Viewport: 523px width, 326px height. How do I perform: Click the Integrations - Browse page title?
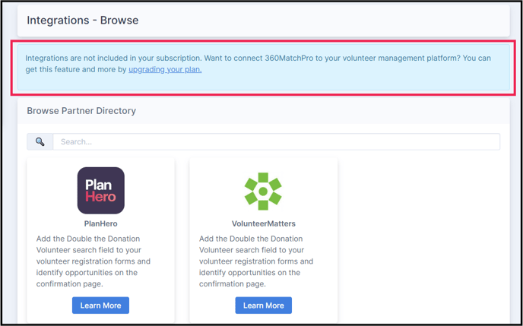tap(83, 20)
